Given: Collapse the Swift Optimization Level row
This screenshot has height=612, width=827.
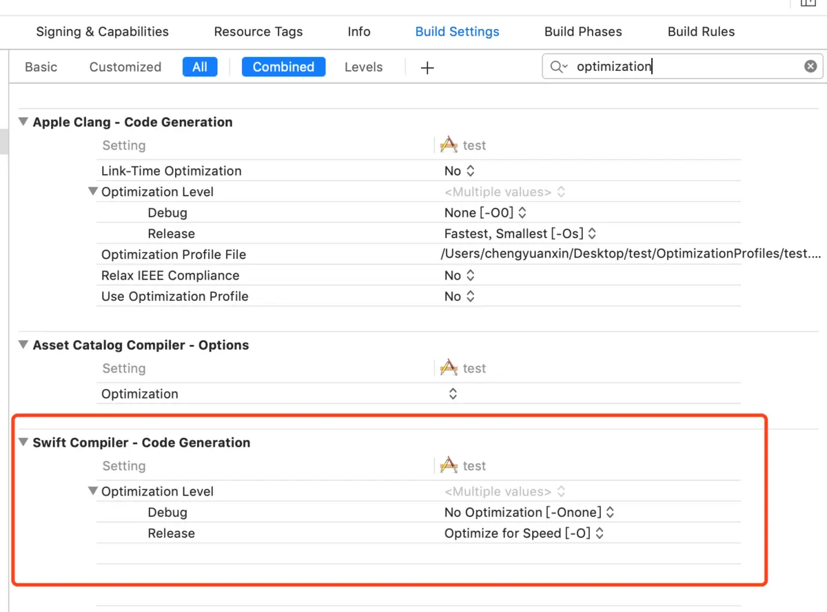Looking at the screenshot, I should 93,492.
